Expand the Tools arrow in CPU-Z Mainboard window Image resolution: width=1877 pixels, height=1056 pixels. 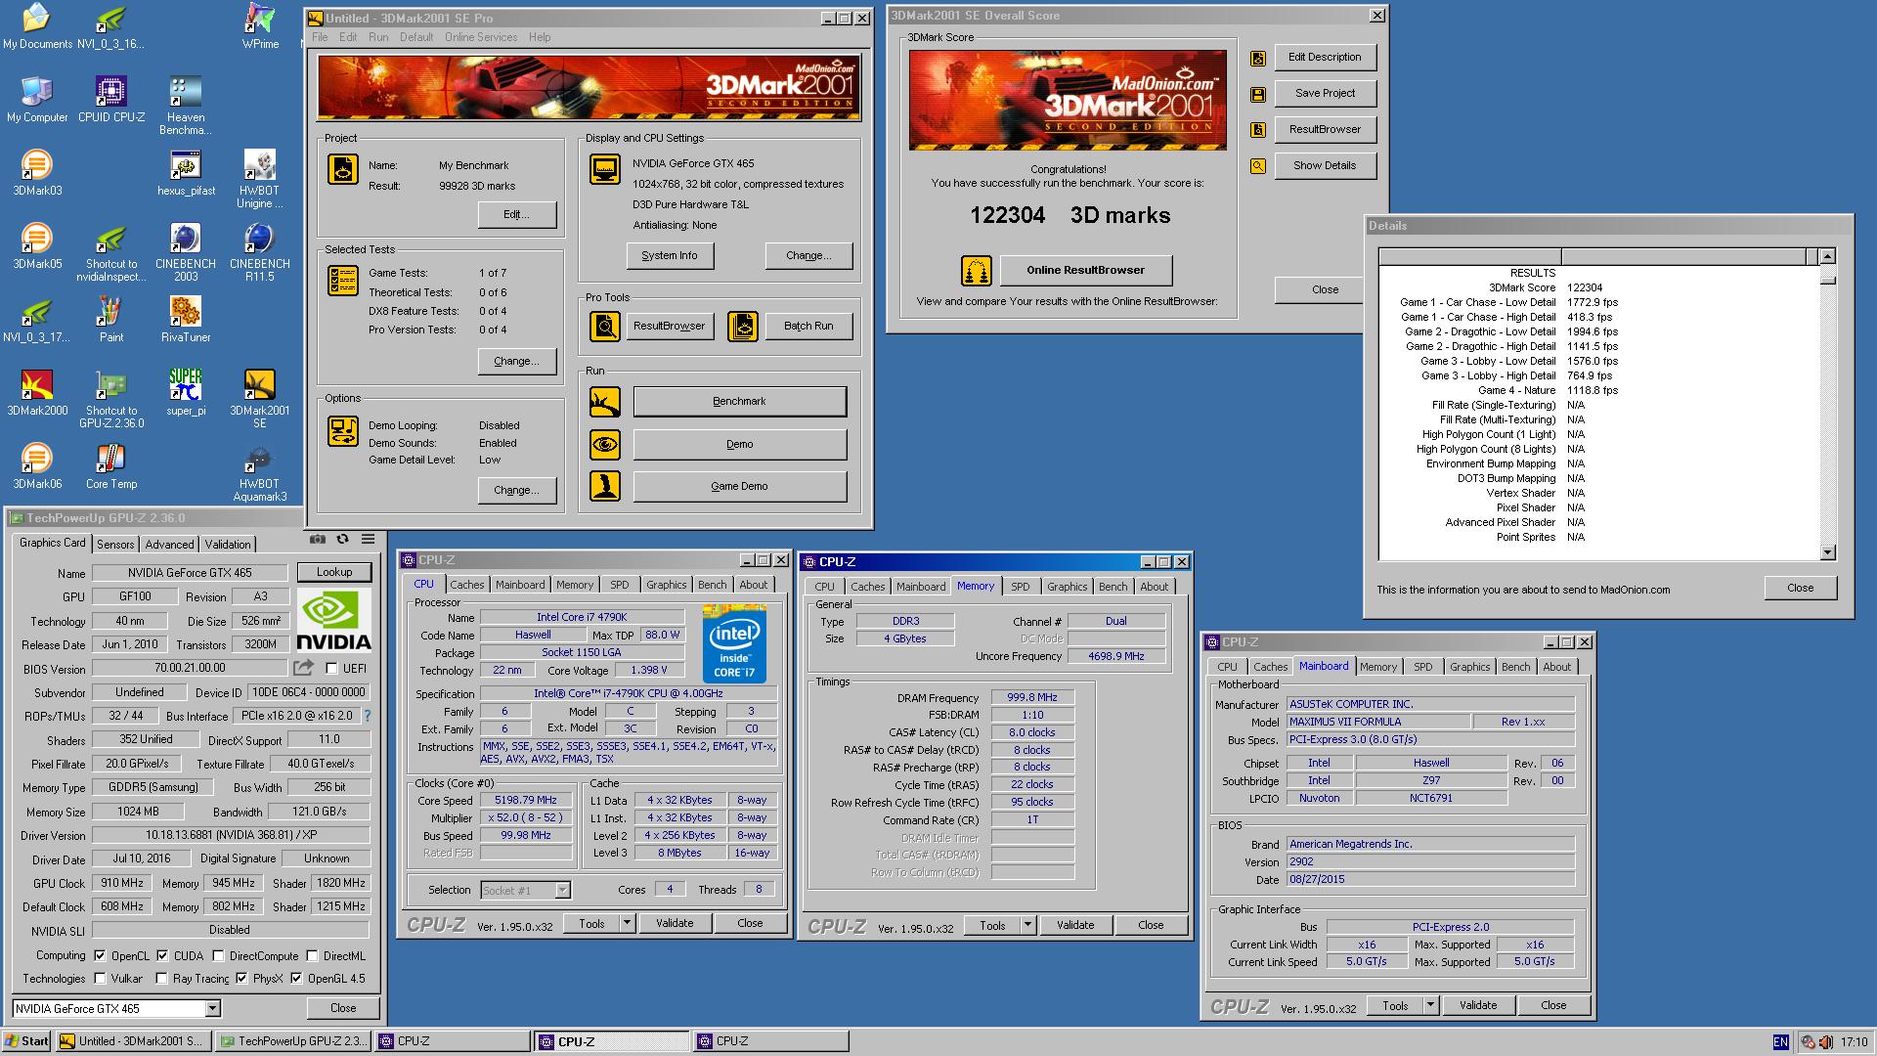tap(1430, 1004)
